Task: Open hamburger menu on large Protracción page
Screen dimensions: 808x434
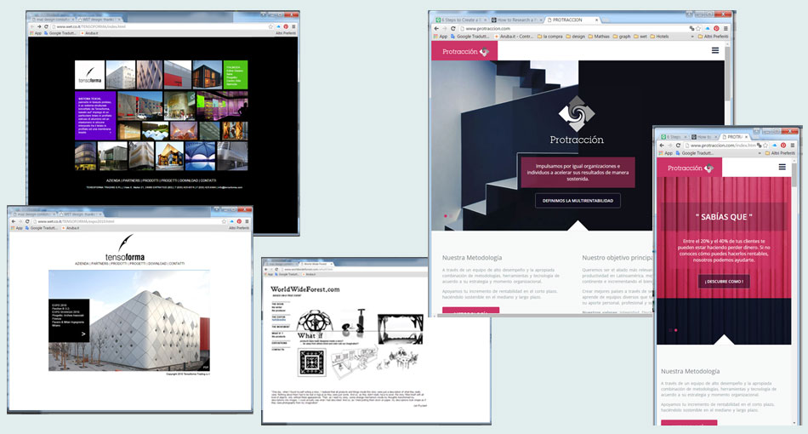Action: click(714, 50)
